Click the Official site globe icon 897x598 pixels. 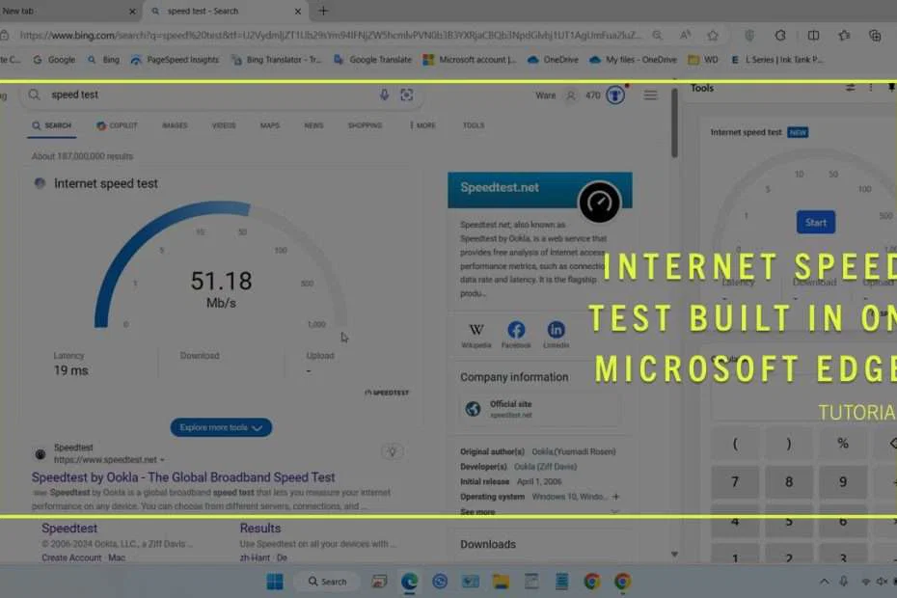point(473,409)
